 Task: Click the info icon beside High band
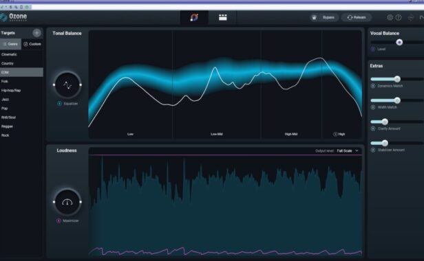click(x=335, y=134)
